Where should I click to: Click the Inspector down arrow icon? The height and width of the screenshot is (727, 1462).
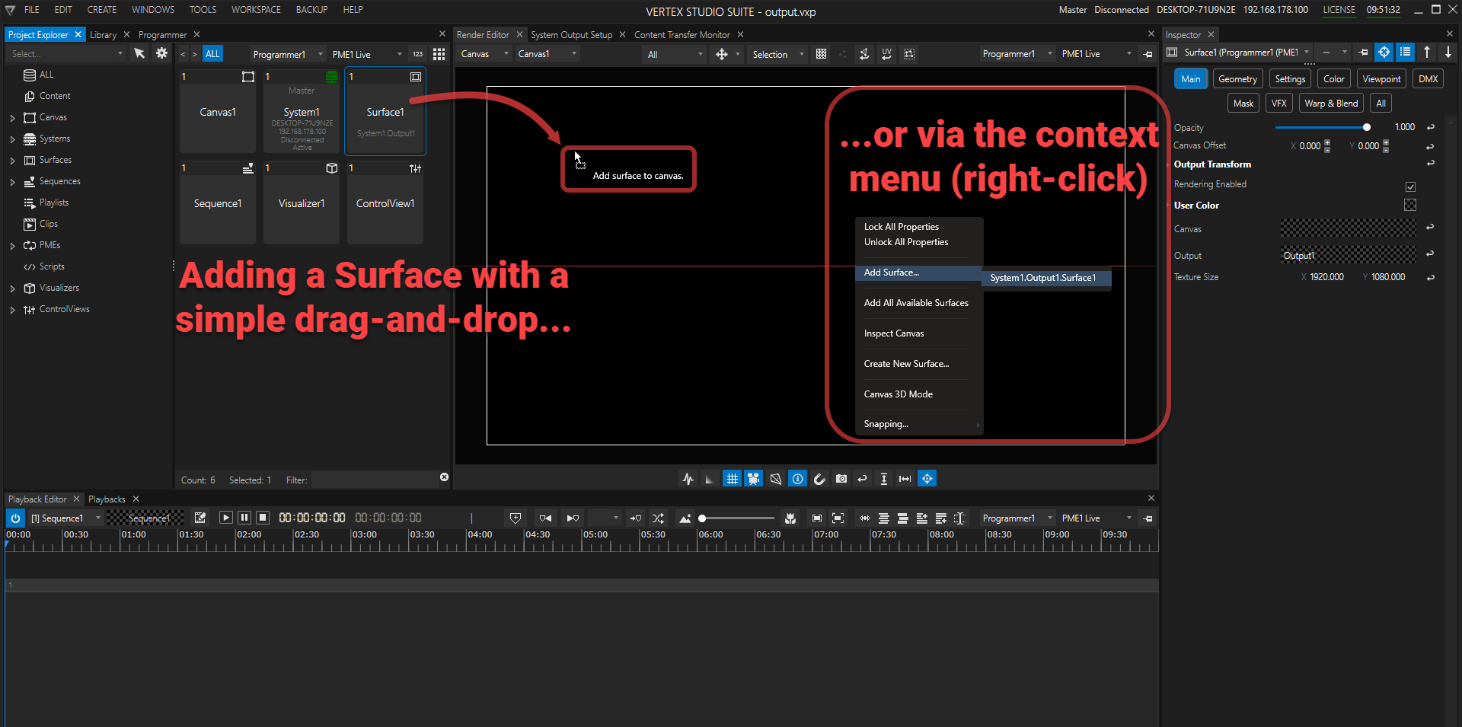pos(1448,53)
